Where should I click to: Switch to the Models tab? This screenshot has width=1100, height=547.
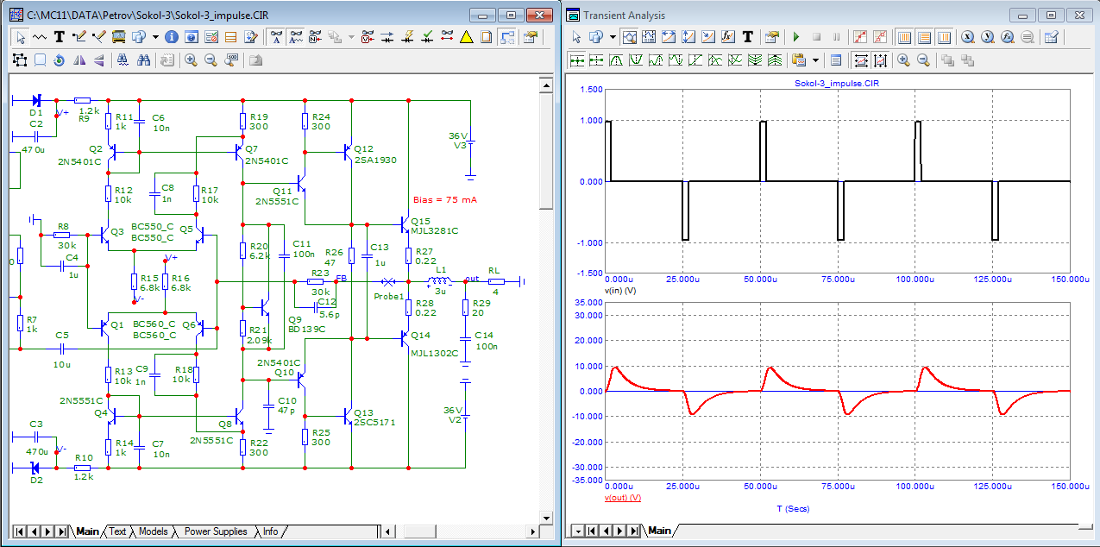pyautogui.click(x=154, y=531)
